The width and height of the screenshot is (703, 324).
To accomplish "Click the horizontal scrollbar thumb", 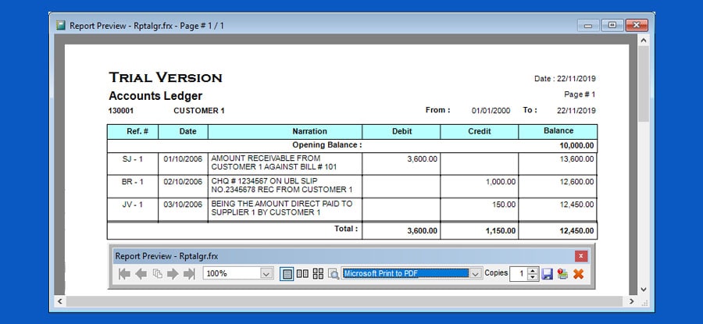I will tap(344, 301).
